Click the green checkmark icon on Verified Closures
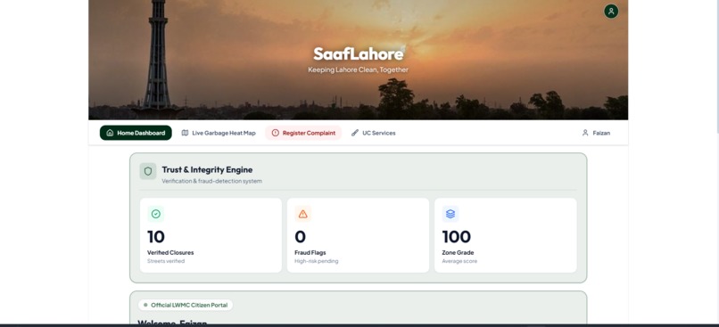The width and height of the screenshot is (719, 327). [x=156, y=214]
